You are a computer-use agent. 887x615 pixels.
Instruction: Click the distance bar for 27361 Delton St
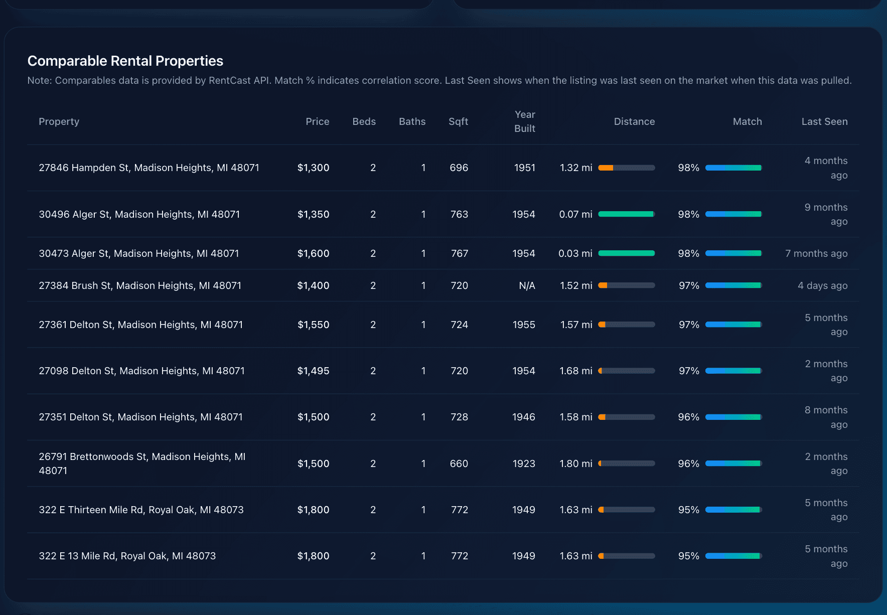[x=627, y=325]
